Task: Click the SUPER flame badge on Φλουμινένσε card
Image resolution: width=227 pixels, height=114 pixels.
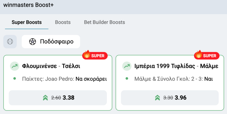Action: pyautogui.click(x=95, y=56)
